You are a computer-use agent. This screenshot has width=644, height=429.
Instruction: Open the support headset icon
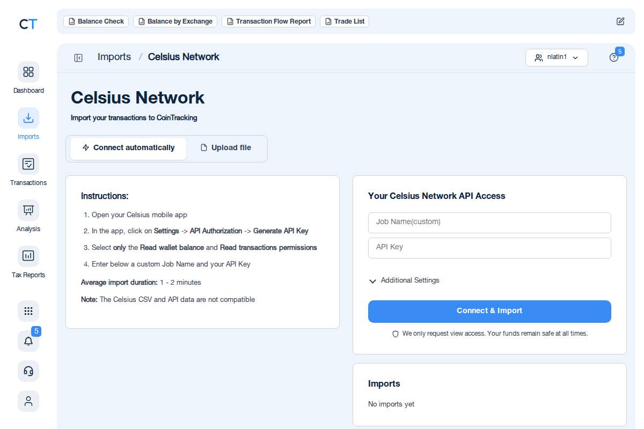[28, 371]
